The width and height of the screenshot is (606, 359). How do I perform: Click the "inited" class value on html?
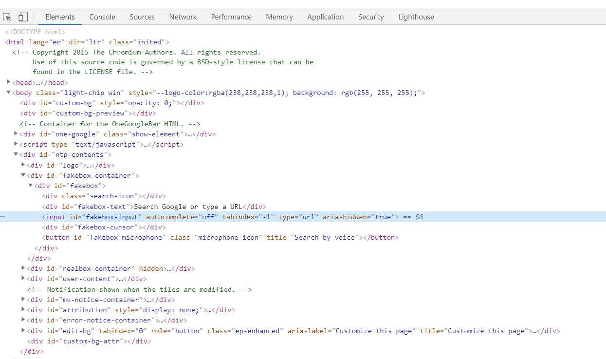pyautogui.click(x=150, y=42)
